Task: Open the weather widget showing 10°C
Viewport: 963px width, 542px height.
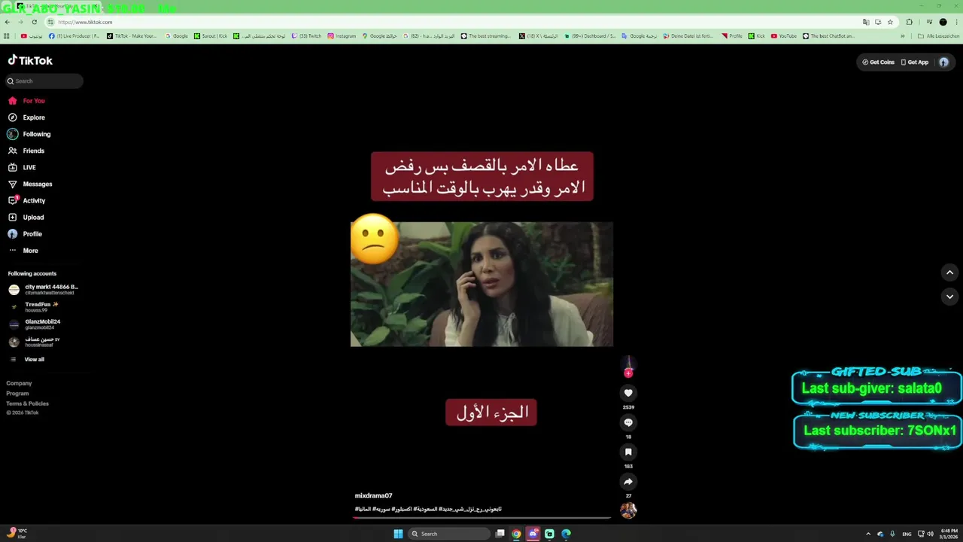Action: pos(15,534)
